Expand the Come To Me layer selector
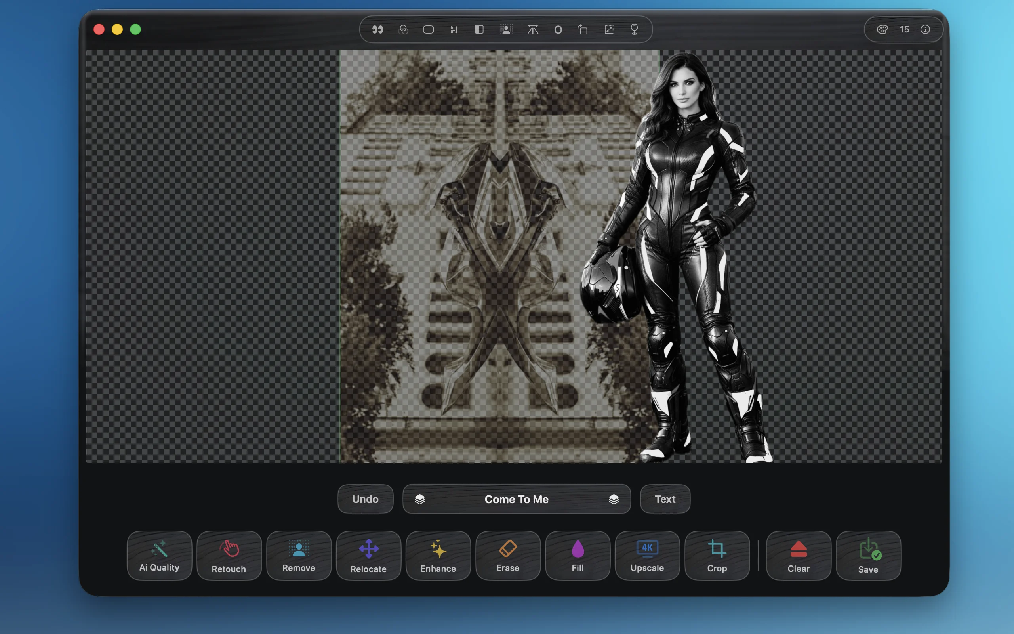Viewport: 1014px width, 634px height. (516, 499)
